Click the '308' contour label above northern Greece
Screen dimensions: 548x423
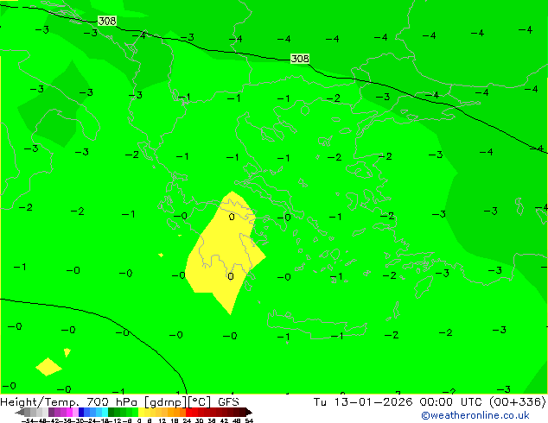click(300, 59)
